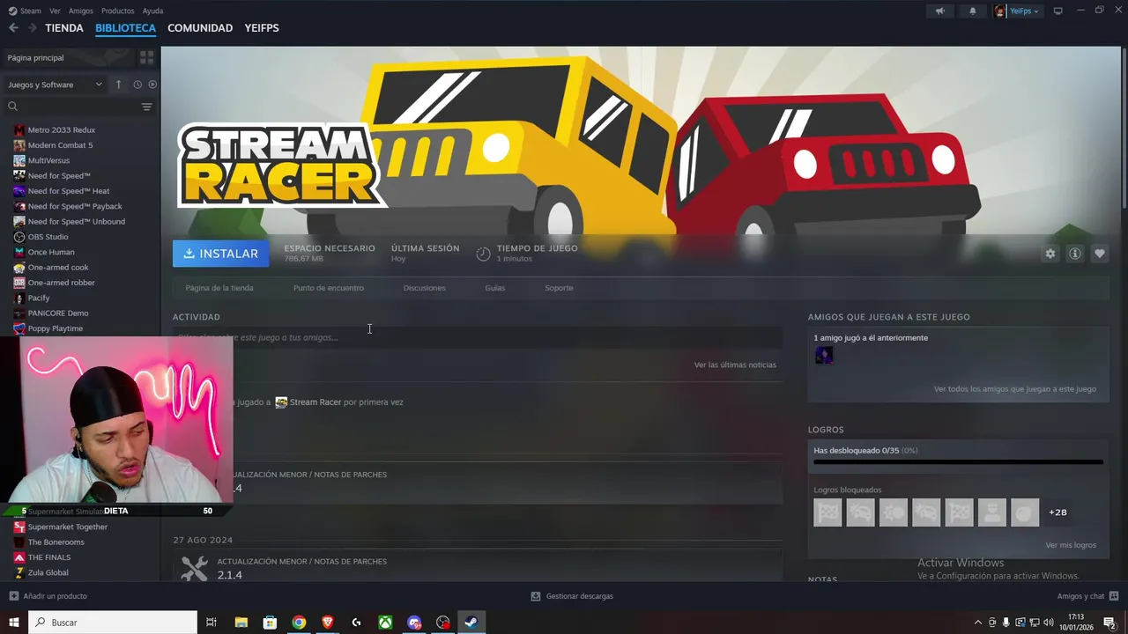This screenshot has height=634, width=1128.
Task: Open Xbox app in taskbar
Action: coord(385,623)
